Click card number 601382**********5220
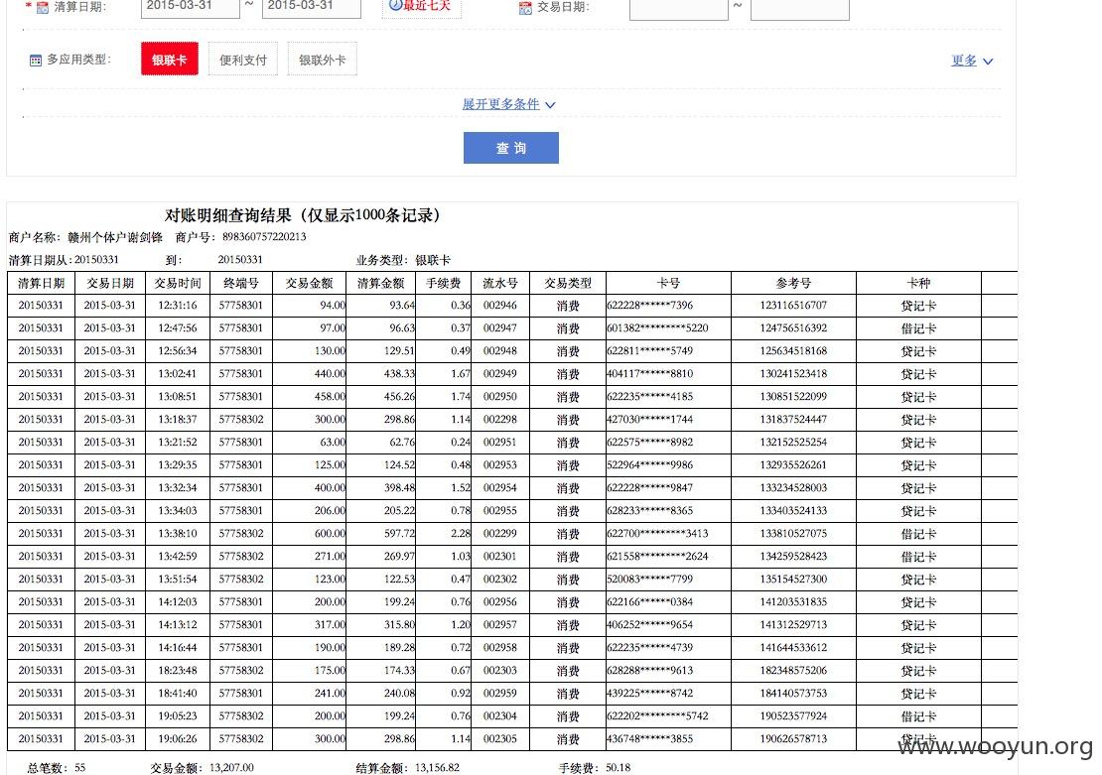The height and width of the screenshot is (775, 1102). click(x=658, y=328)
